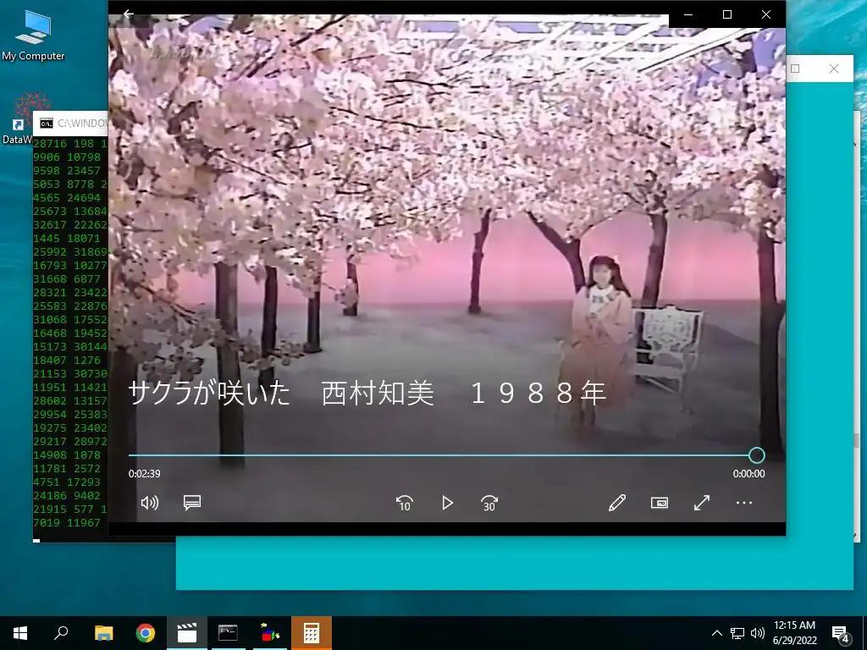Enter full screen with arrows icon
The height and width of the screenshot is (650, 867).
(702, 503)
